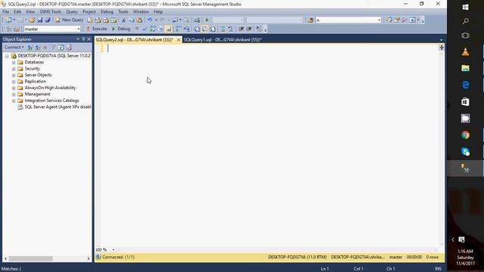This screenshot has height=272, width=484.
Task: Expand the Replication folder
Action: 14,82
